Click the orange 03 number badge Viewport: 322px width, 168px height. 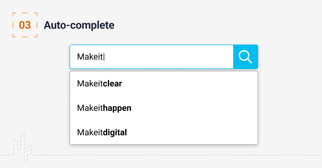pyautogui.click(x=25, y=25)
